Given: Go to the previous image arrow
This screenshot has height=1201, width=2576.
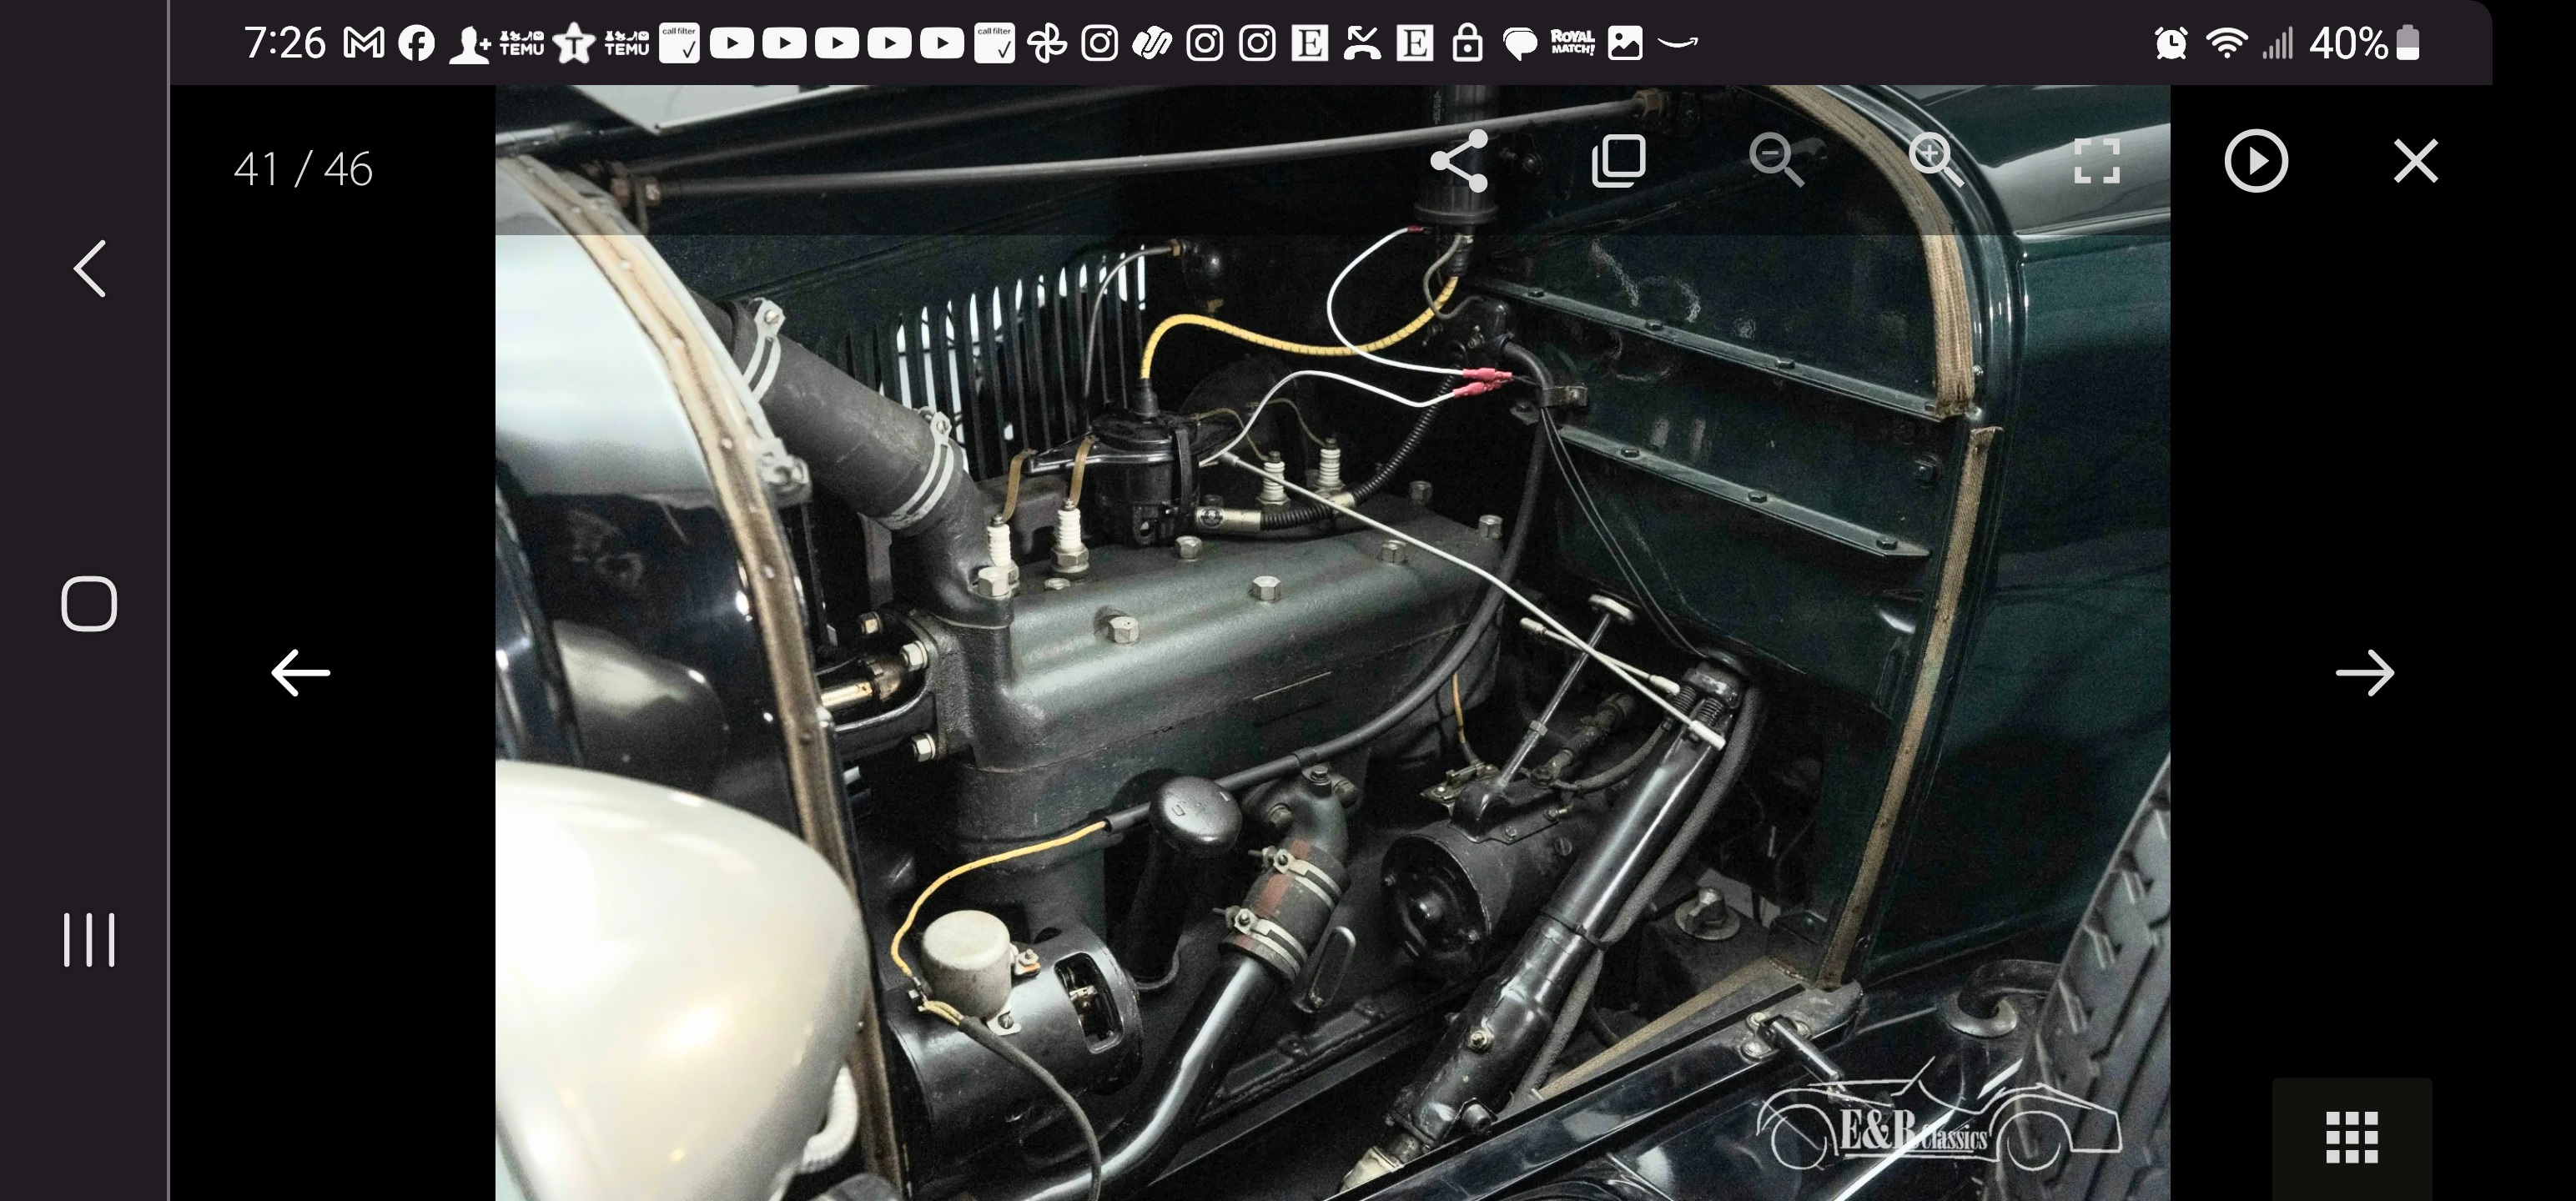Looking at the screenshot, I should (300, 673).
